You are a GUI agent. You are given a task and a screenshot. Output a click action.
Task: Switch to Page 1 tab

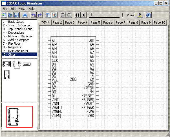pyautogui.click(x=45, y=22)
